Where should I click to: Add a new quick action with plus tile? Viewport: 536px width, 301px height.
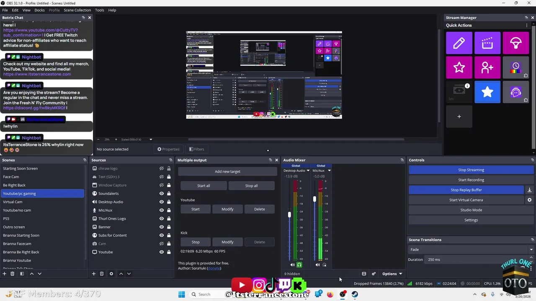459,117
